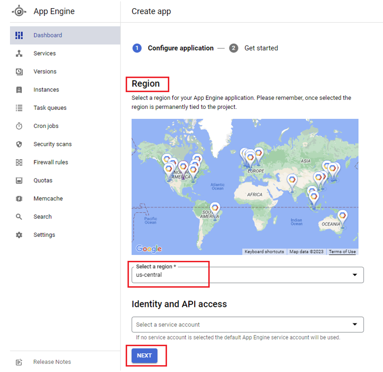Image resolution: width=383 pixels, height=372 pixels.
Task: Open the Dashboard menu item
Action: click(x=65, y=36)
